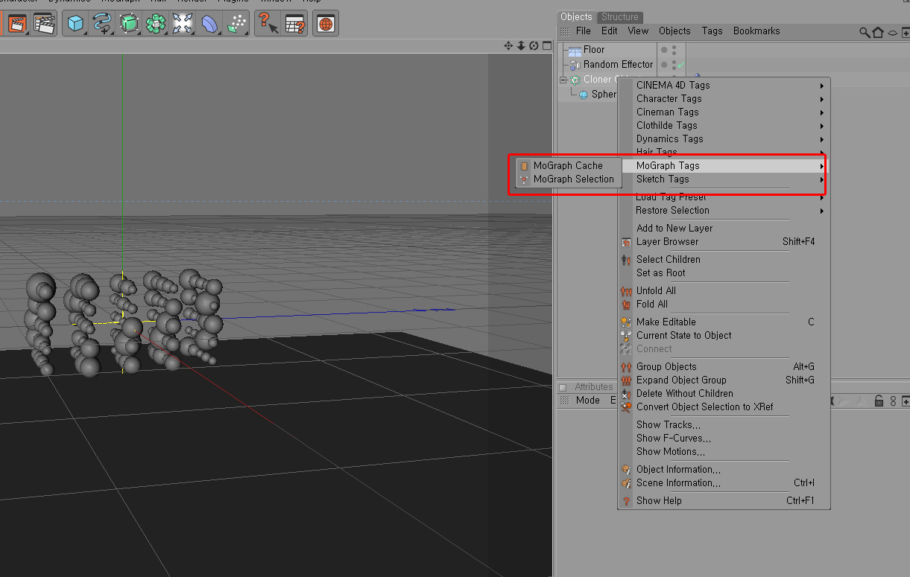The image size is (910, 577).
Task: Expand the Sketch Tags submenu
Action: [x=724, y=179]
